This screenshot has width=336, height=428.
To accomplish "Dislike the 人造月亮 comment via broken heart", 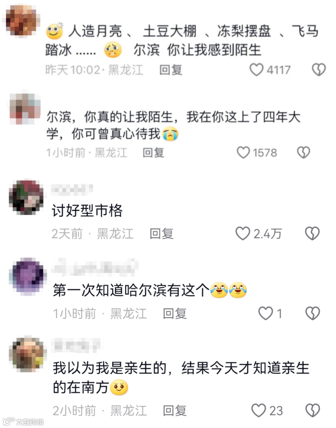I will (319, 69).
